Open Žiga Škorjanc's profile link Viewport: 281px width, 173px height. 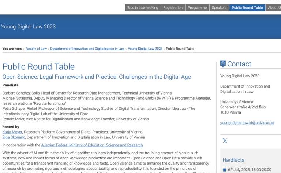click(14, 137)
